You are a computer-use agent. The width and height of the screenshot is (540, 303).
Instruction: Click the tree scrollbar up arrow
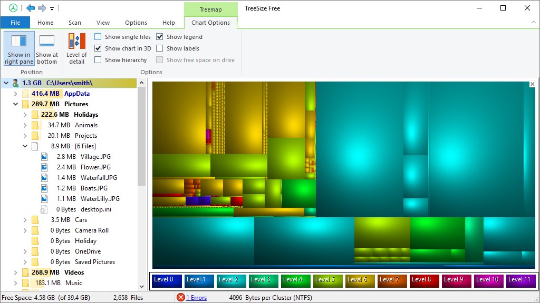click(x=141, y=83)
